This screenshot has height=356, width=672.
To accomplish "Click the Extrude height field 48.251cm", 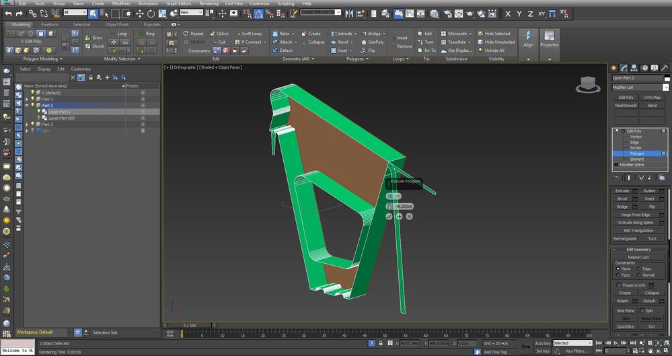I will [404, 207].
